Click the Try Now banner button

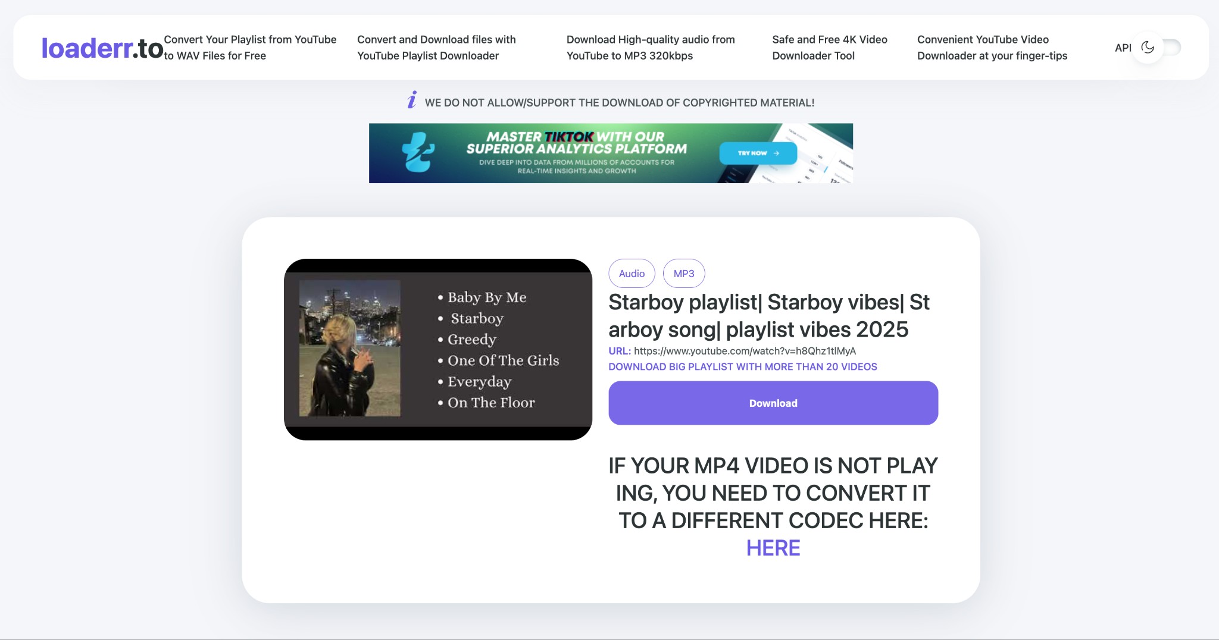758,153
